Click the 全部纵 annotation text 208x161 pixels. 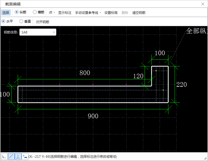click(x=197, y=31)
